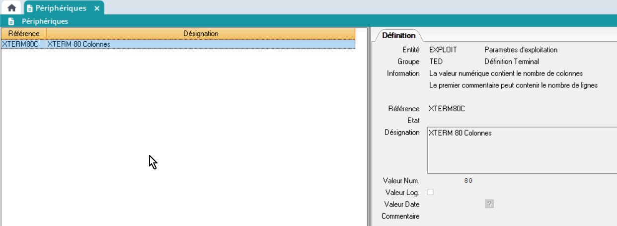Click the page icon in teal header bar
Viewport: 617px width, 226px height.
click(11, 21)
